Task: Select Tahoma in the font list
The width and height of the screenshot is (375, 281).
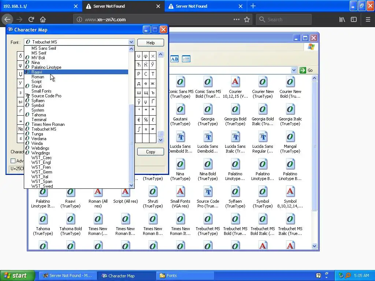Action: click(x=76, y=115)
